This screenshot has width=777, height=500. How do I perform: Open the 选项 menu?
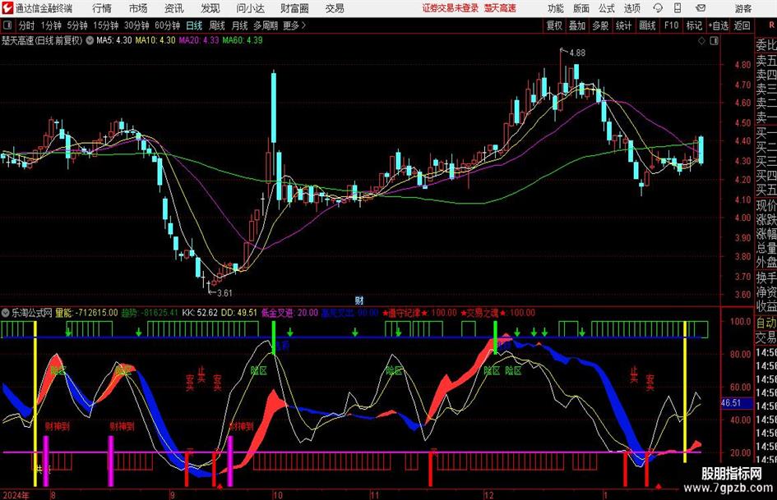pos(631,8)
